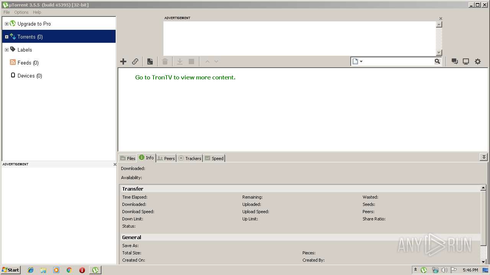Switch to the Files tab

127,158
